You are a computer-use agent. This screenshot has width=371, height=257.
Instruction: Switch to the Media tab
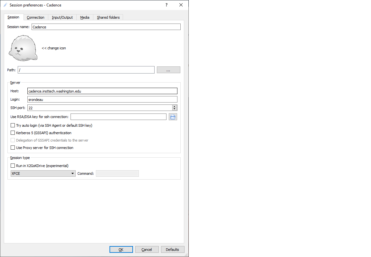(x=85, y=17)
